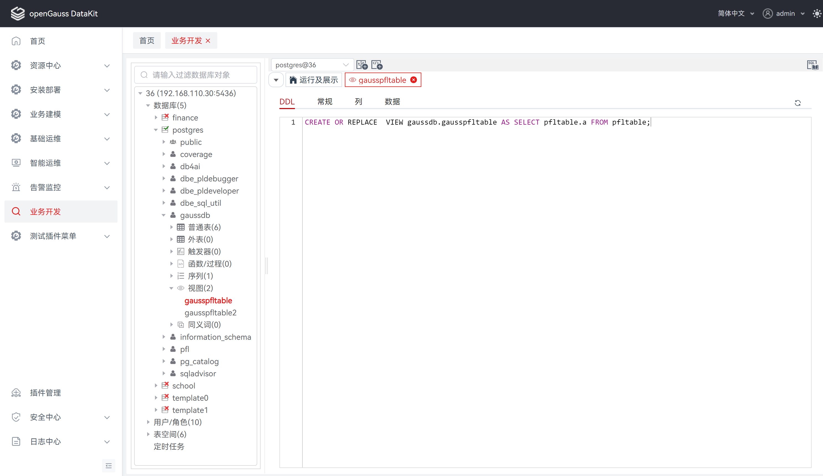
Task: Open the 简体中文 language selector
Action: (736, 13)
